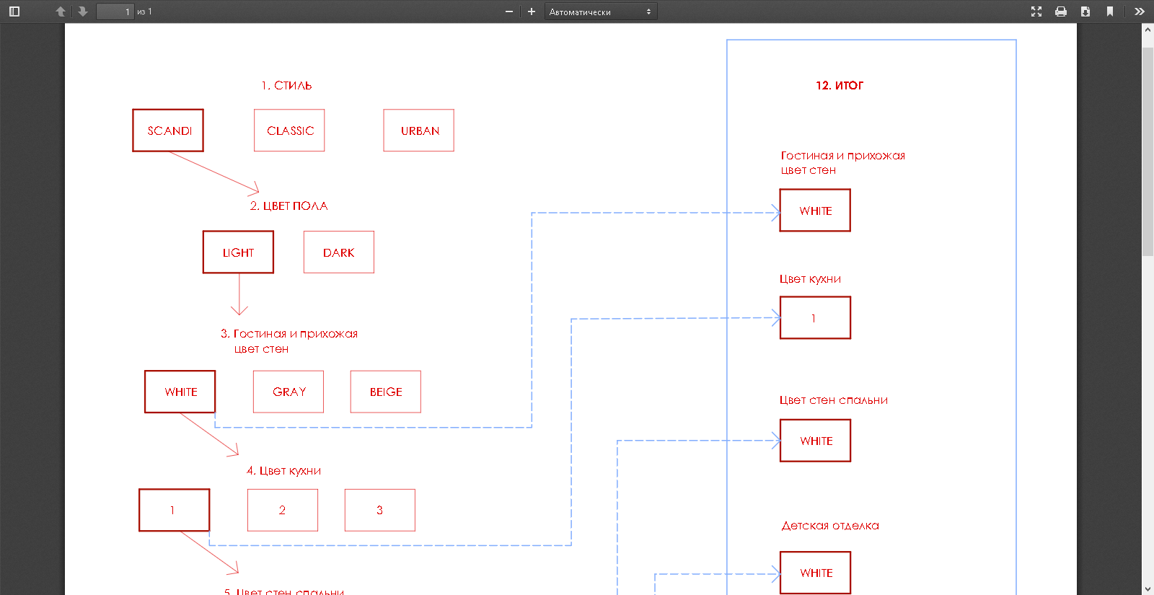Switch to presentation fullscreen mode
This screenshot has height=595, width=1154.
coord(1036,12)
